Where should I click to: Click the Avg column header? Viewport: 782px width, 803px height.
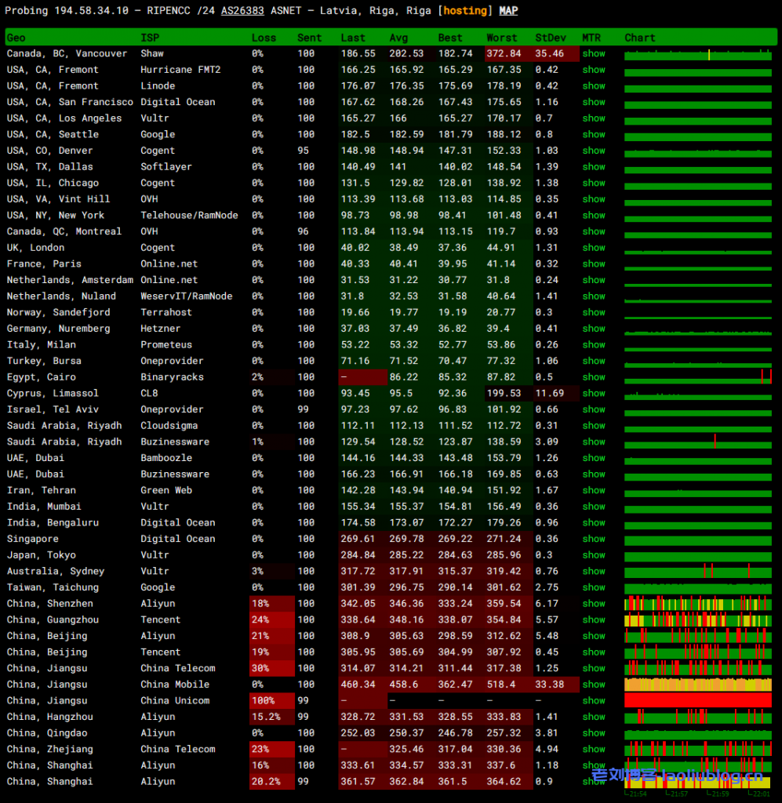tap(398, 38)
